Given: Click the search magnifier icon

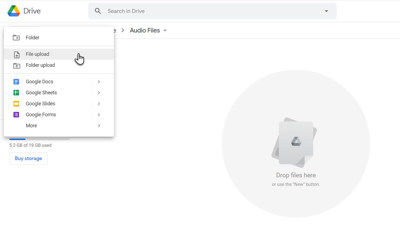Looking at the screenshot, I should click(98, 11).
